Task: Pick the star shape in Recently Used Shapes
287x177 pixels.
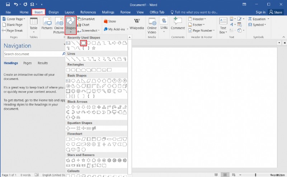Action: pyautogui.click(x=94, y=48)
